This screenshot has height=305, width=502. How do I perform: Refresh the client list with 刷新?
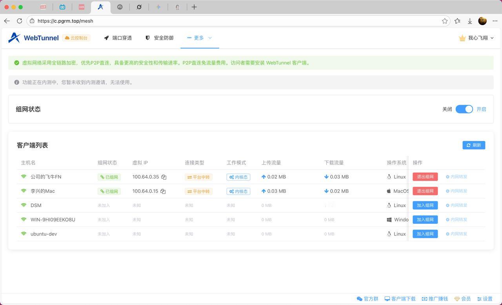tap(474, 145)
